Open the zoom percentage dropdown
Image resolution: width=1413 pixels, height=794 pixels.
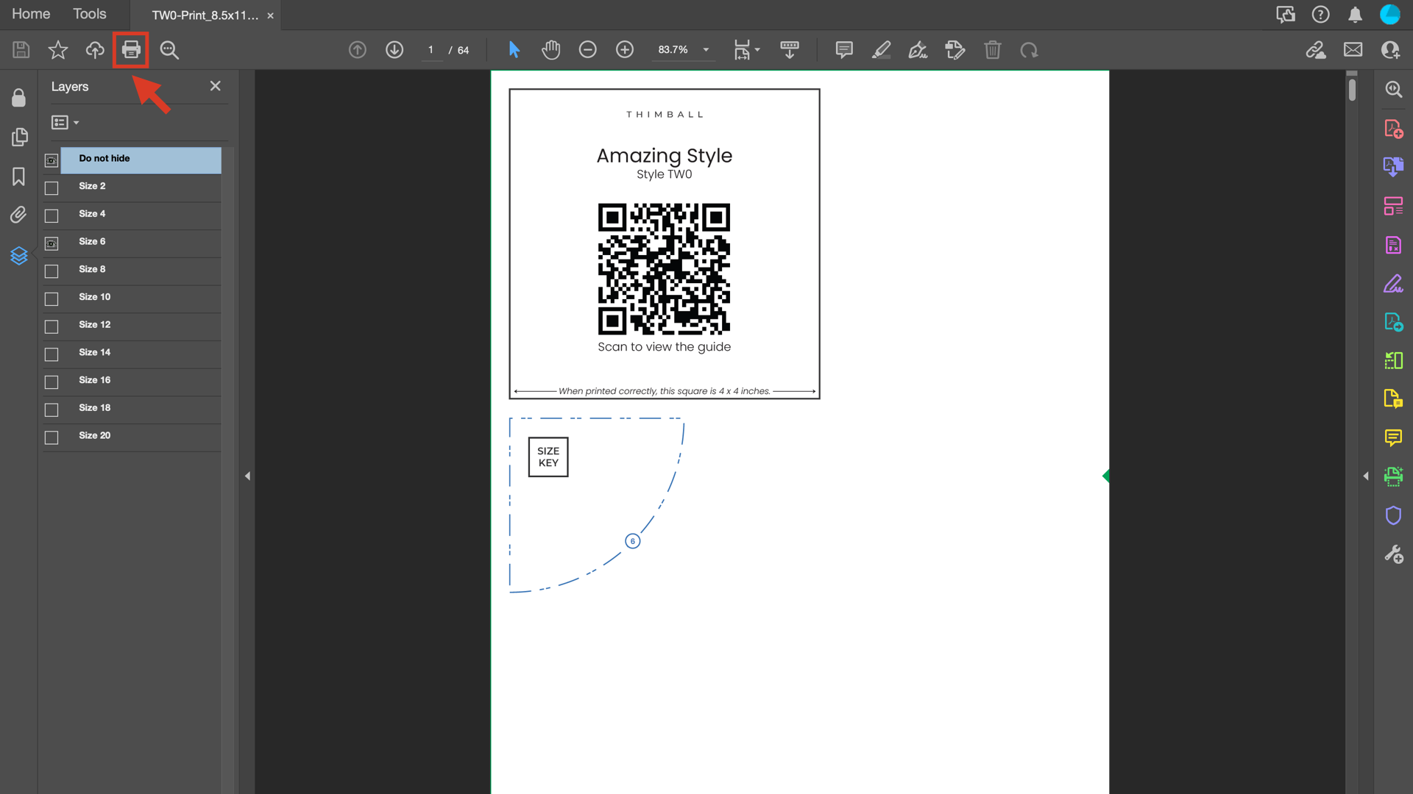(706, 50)
